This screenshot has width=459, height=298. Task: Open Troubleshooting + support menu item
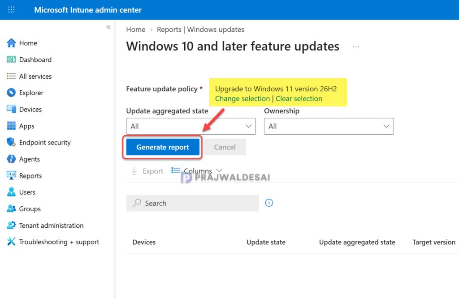(x=59, y=242)
